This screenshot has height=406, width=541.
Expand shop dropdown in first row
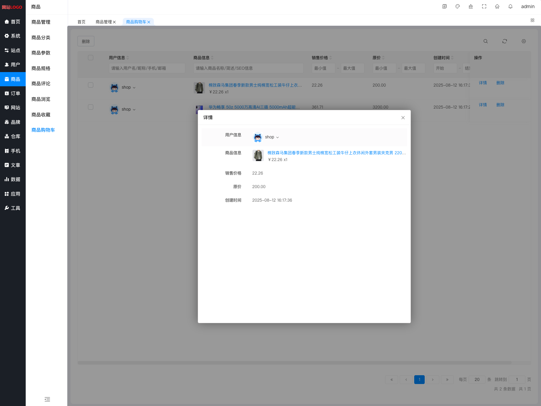(134, 88)
